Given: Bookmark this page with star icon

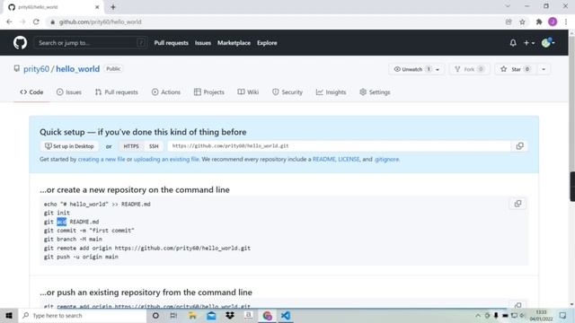Looking at the screenshot, I should [522, 22].
